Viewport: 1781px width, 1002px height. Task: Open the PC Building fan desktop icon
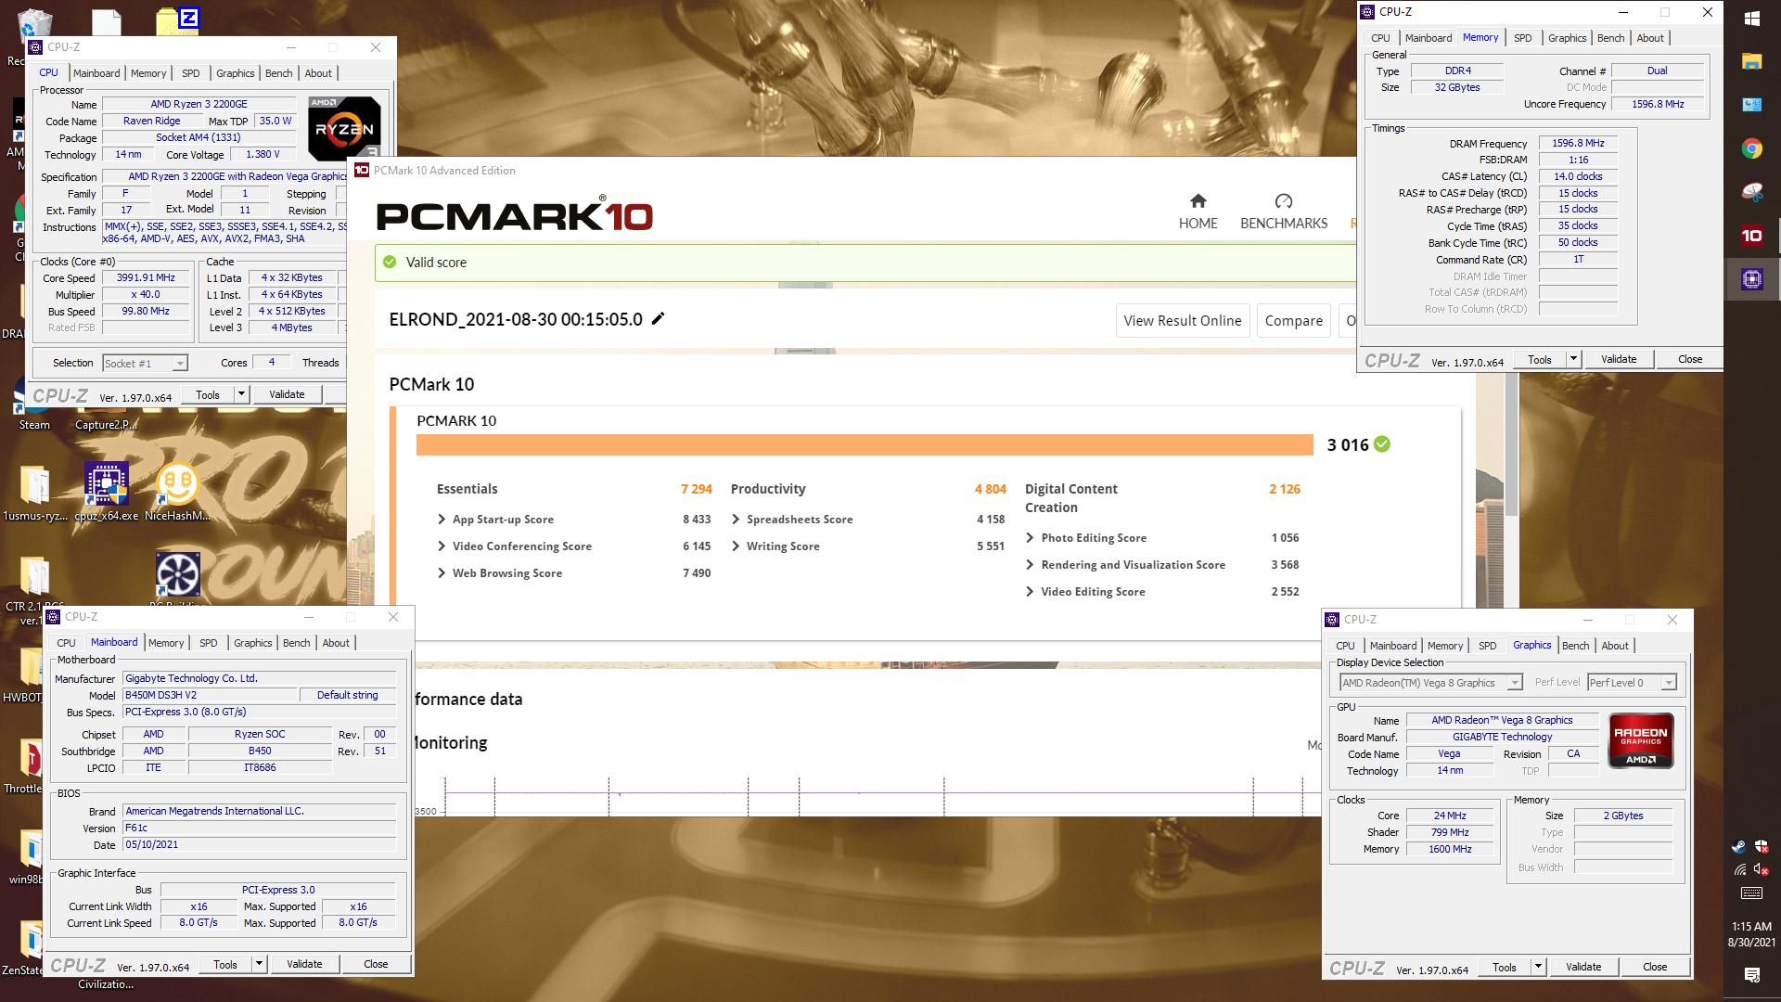[177, 575]
